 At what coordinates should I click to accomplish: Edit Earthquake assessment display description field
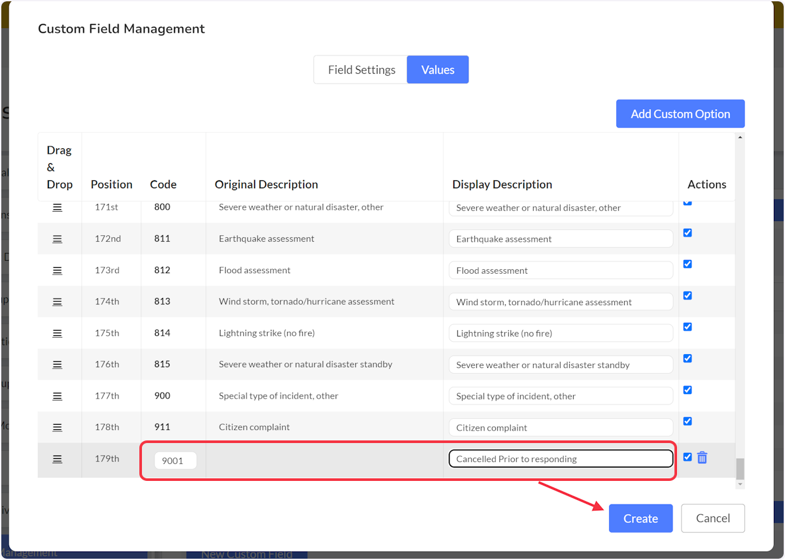(x=561, y=239)
